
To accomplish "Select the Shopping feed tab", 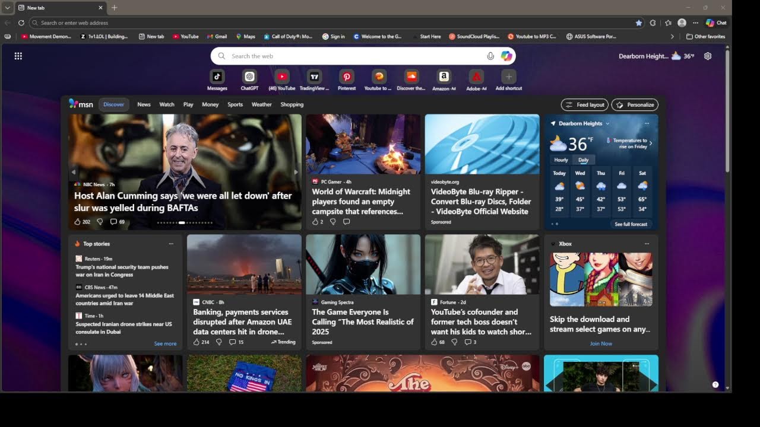I will [292, 104].
